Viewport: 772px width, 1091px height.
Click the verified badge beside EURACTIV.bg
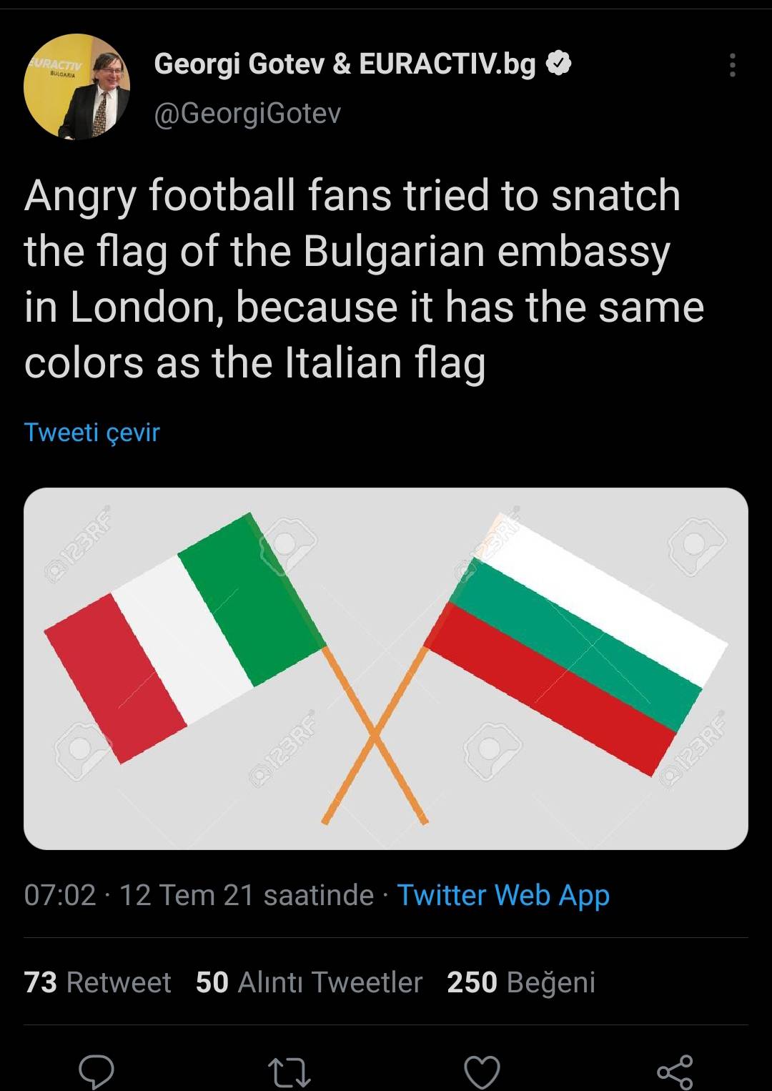tap(559, 64)
